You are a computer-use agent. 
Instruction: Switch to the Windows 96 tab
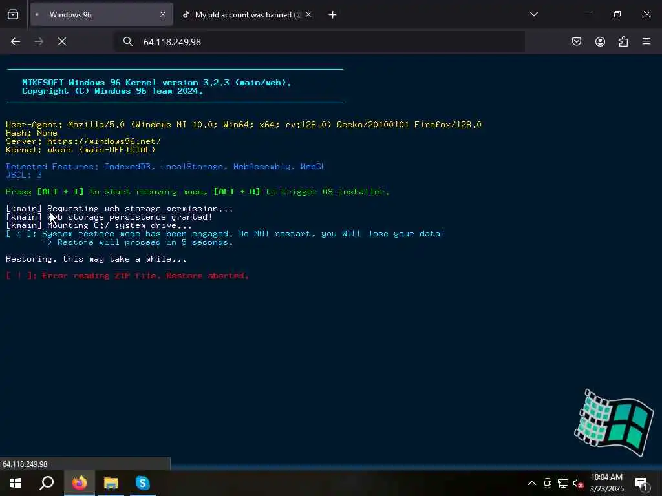coord(101,14)
